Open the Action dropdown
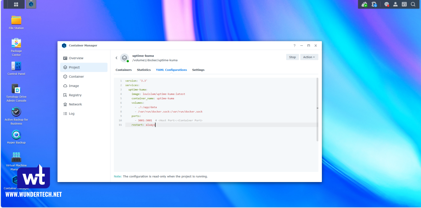The height and width of the screenshot is (208, 421). click(309, 57)
